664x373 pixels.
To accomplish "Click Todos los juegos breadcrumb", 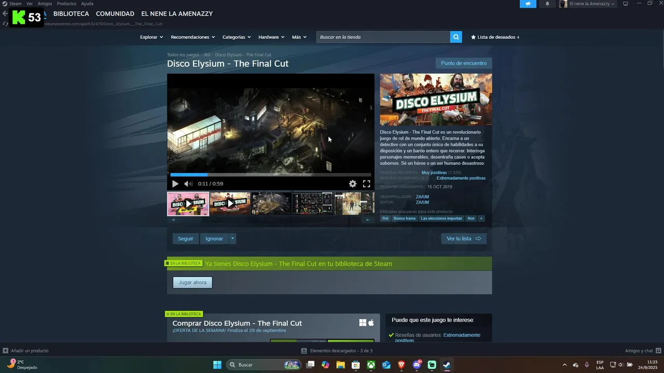I will click(x=183, y=55).
